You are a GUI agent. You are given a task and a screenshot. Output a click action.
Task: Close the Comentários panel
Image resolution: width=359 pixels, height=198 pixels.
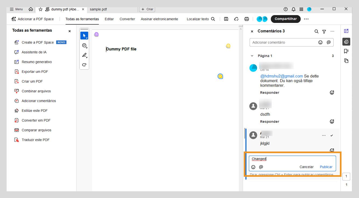(x=252, y=31)
